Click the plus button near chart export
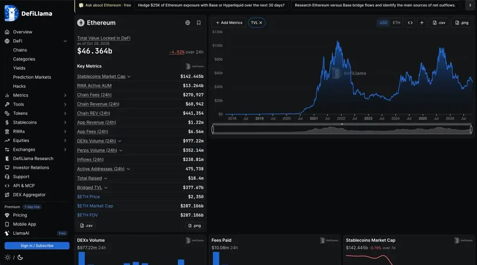Image resolution: width=477 pixels, height=265 pixels. (x=422, y=23)
